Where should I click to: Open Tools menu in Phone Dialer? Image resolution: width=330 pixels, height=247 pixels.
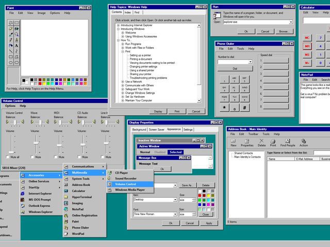pyautogui.click(x=240, y=48)
